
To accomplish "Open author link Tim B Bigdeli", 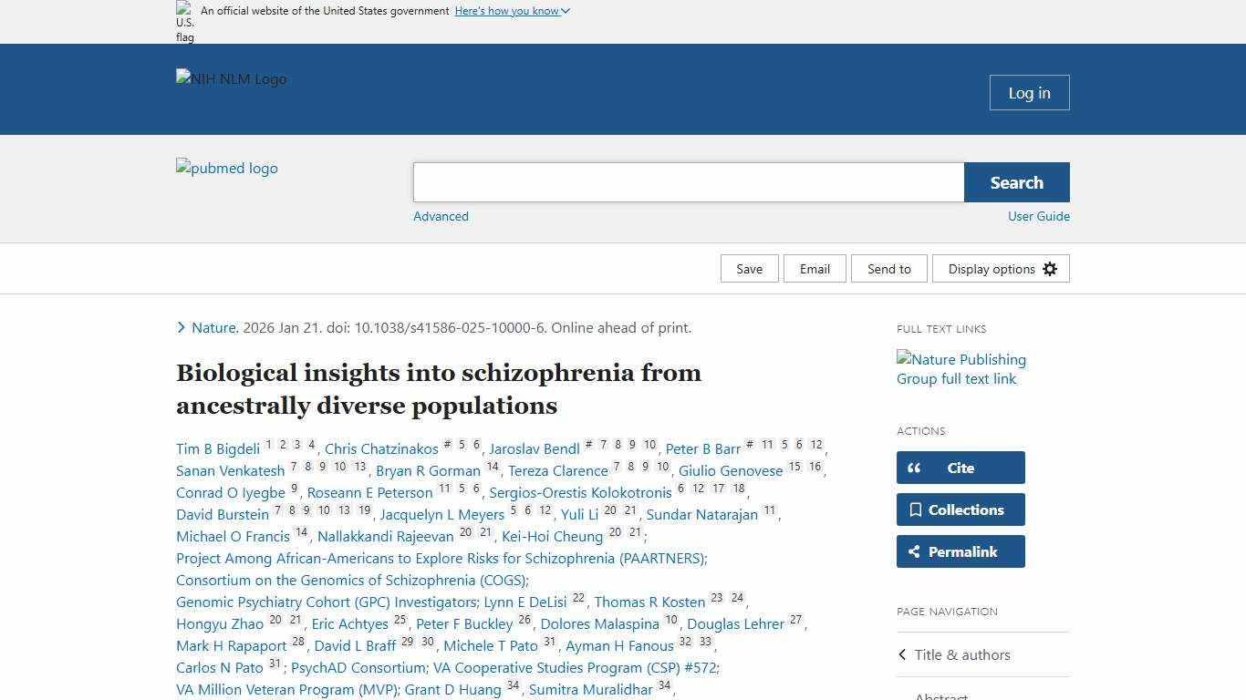I will coord(218,448).
